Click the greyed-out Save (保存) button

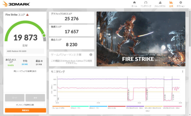point(35,98)
